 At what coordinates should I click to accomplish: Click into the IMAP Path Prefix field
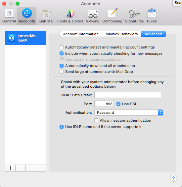(x=128, y=95)
